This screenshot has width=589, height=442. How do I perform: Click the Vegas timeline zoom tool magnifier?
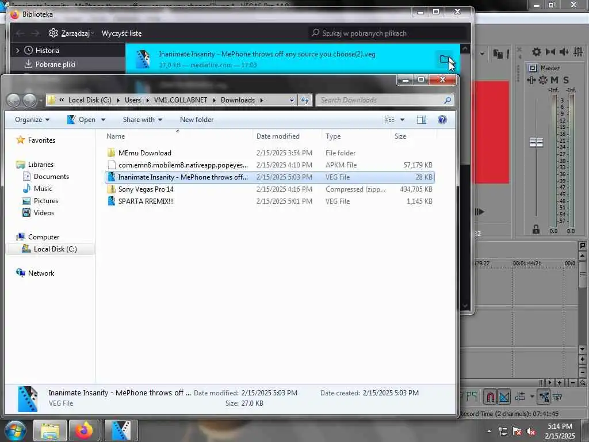582,383
